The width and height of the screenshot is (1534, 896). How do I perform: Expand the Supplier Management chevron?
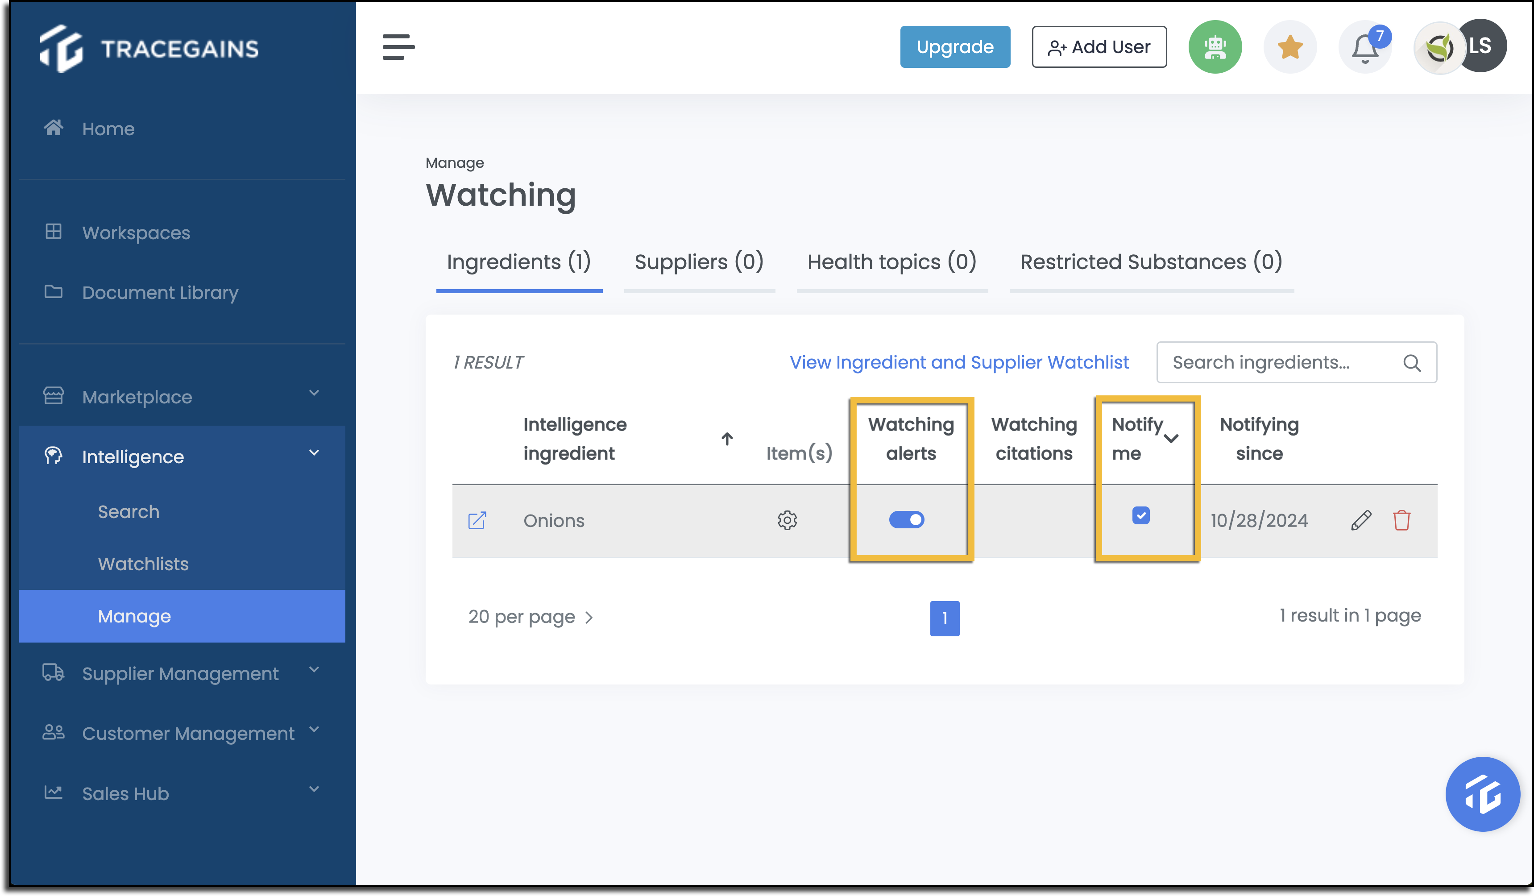314,670
